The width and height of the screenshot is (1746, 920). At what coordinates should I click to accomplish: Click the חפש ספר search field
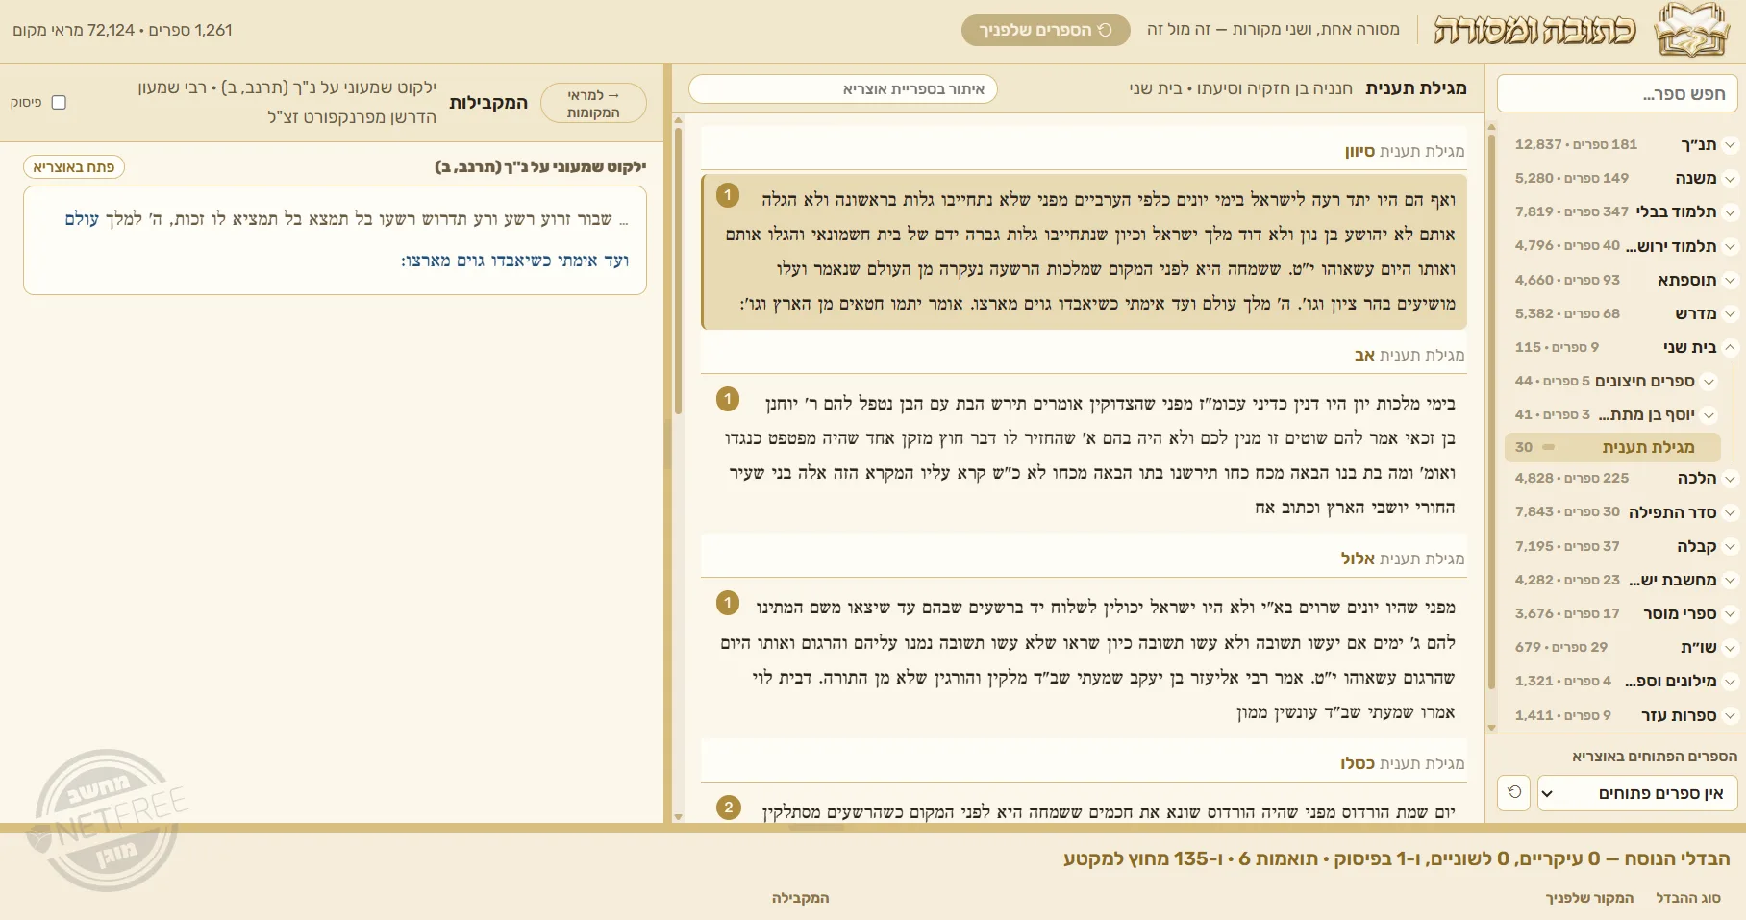pos(1617,93)
